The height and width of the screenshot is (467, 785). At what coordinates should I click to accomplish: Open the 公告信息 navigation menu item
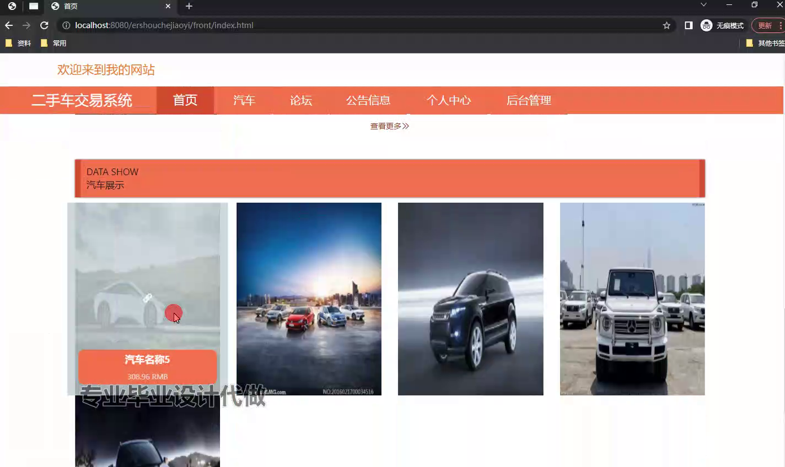click(x=368, y=100)
